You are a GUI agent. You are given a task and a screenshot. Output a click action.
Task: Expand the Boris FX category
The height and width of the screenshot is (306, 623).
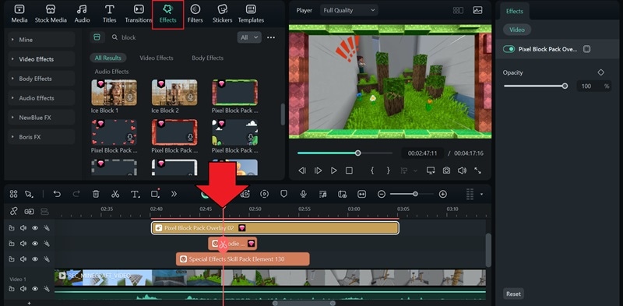[41, 137]
